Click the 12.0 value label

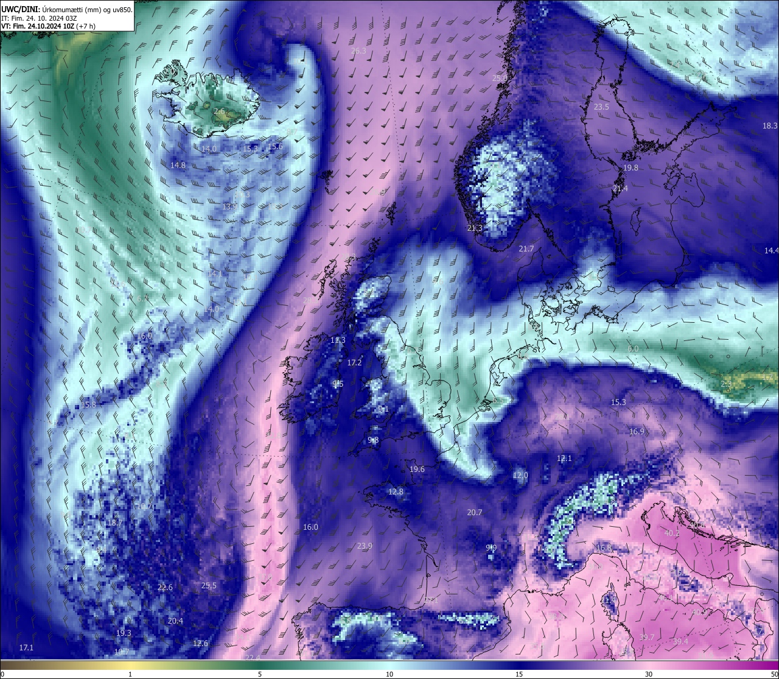tap(520, 475)
